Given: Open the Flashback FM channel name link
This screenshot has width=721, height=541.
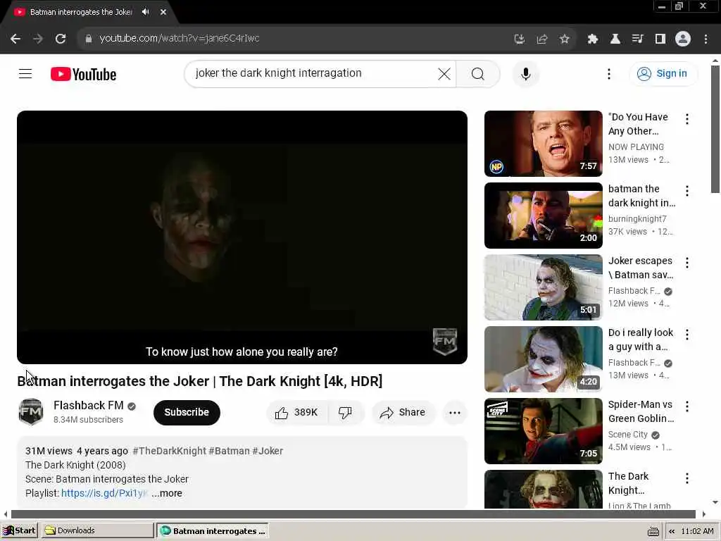Looking at the screenshot, I should click(88, 405).
